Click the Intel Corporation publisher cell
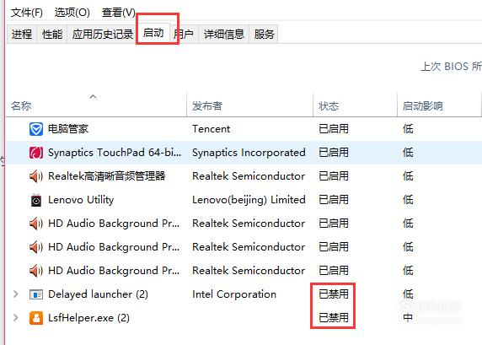482x345 pixels. click(234, 294)
